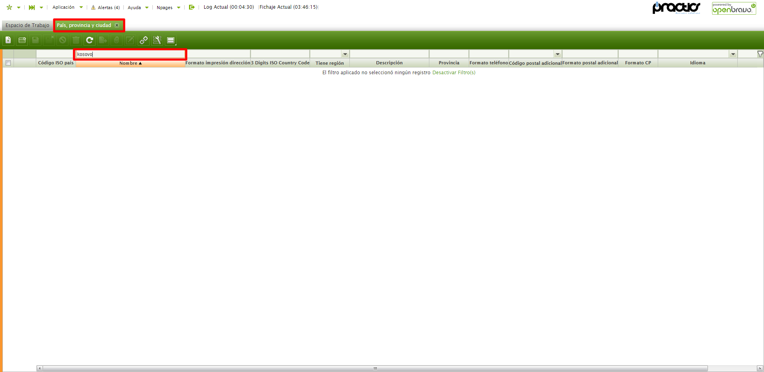This screenshot has height=372, width=764.
Task: Click the powered by Openbravo logo
Action: click(x=734, y=8)
